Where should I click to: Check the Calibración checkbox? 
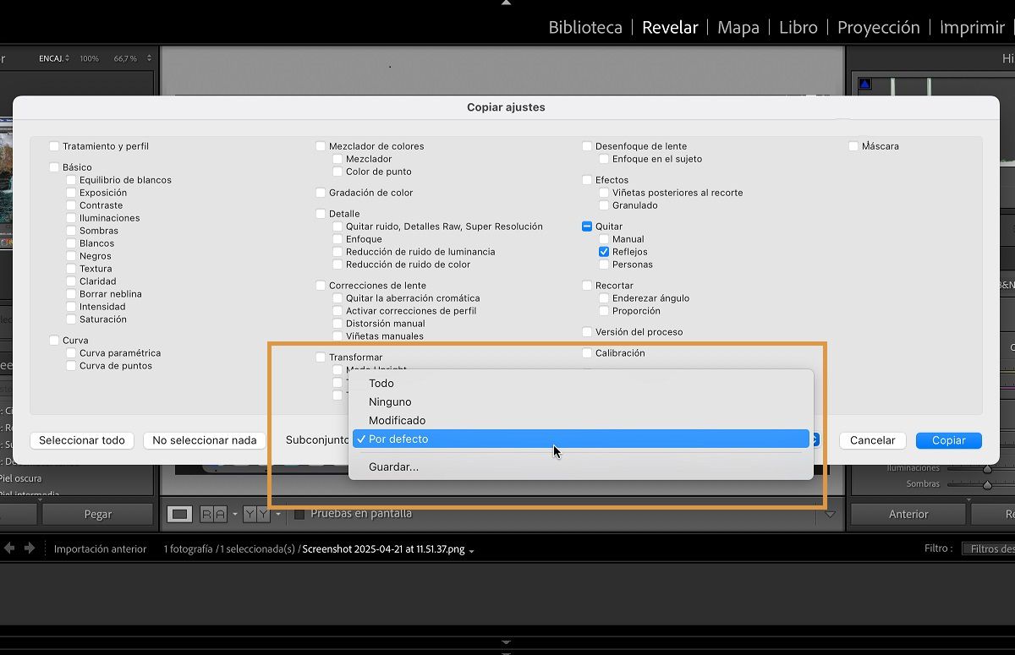point(587,352)
